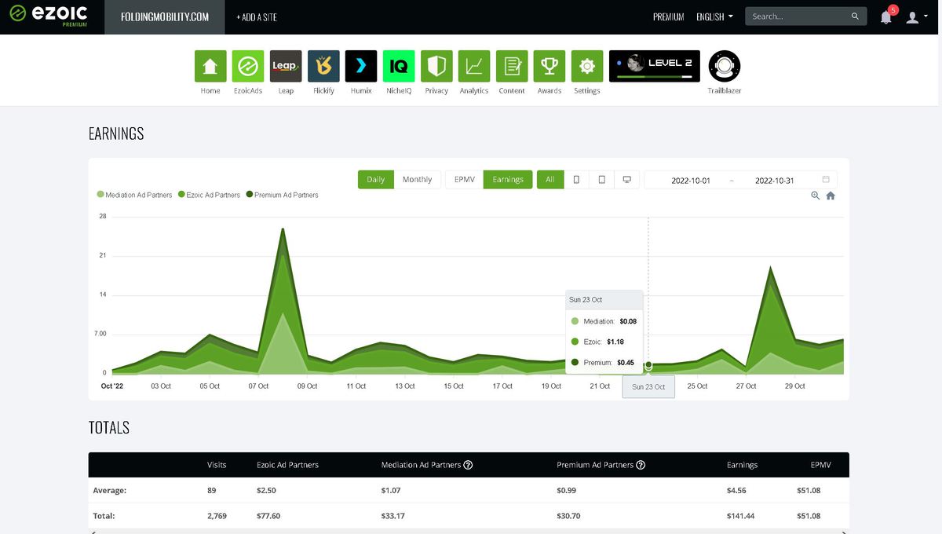The height and width of the screenshot is (534, 942).
Task: Click the Ezoic Premium logo
Action: pyautogui.click(x=49, y=16)
